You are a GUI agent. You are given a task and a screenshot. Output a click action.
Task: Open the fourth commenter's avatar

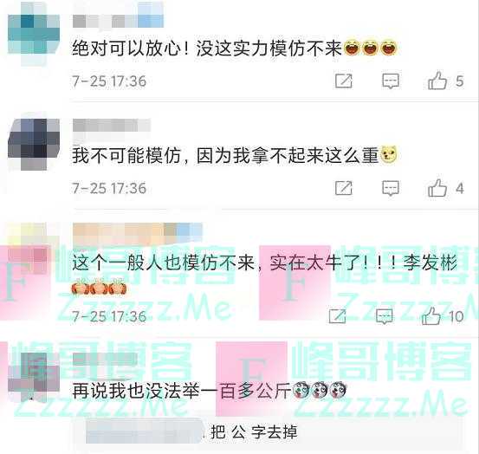(x=34, y=377)
